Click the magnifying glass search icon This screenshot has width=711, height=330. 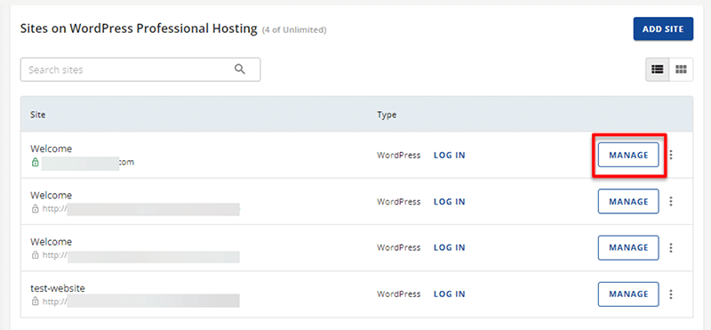point(239,69)
